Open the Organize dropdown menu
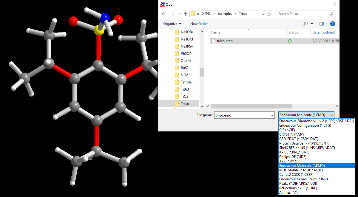 click(172, 24)
